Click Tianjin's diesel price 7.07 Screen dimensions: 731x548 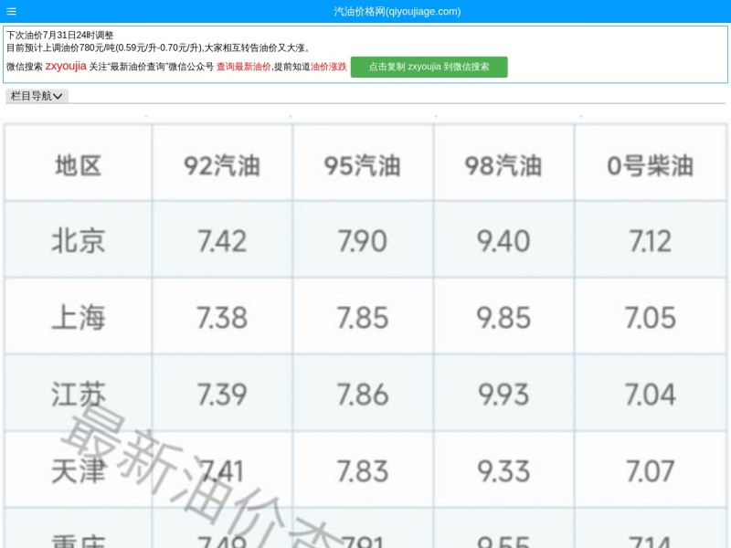(651, 471)
